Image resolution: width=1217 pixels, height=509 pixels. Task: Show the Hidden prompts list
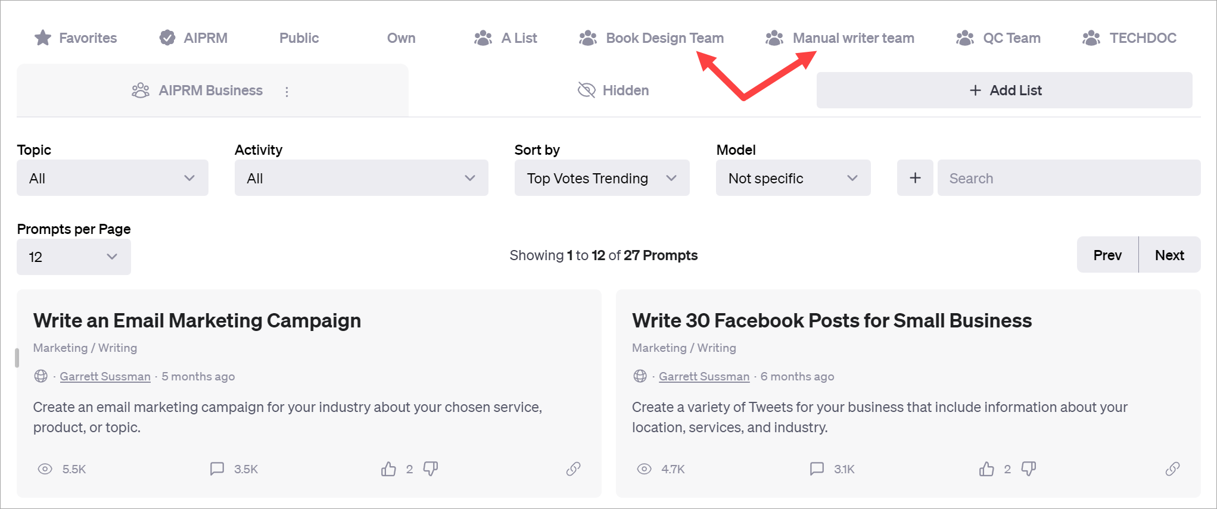tap(614, 90)
